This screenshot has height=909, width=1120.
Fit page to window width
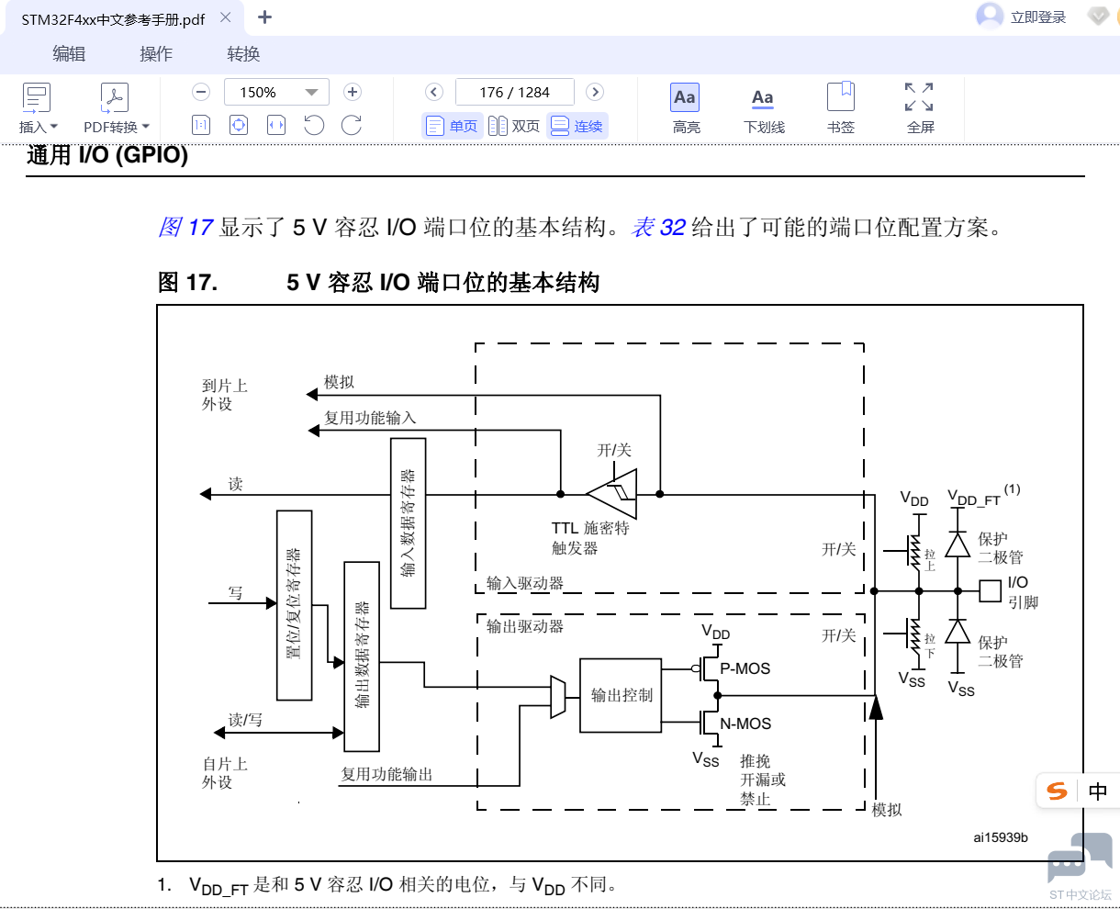coord(276,125)
